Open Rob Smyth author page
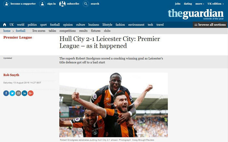Screen dimensions: 228x142 click(x=11, y=75)
